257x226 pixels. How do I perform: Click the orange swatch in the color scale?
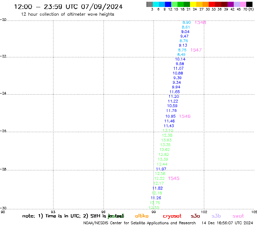point(206,4)
